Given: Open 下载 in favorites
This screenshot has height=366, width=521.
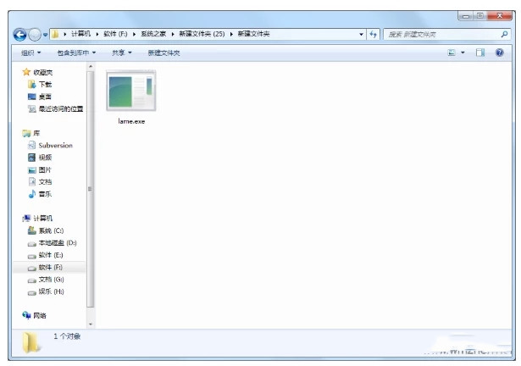Looking at the screenshot, I should [45, 85].
